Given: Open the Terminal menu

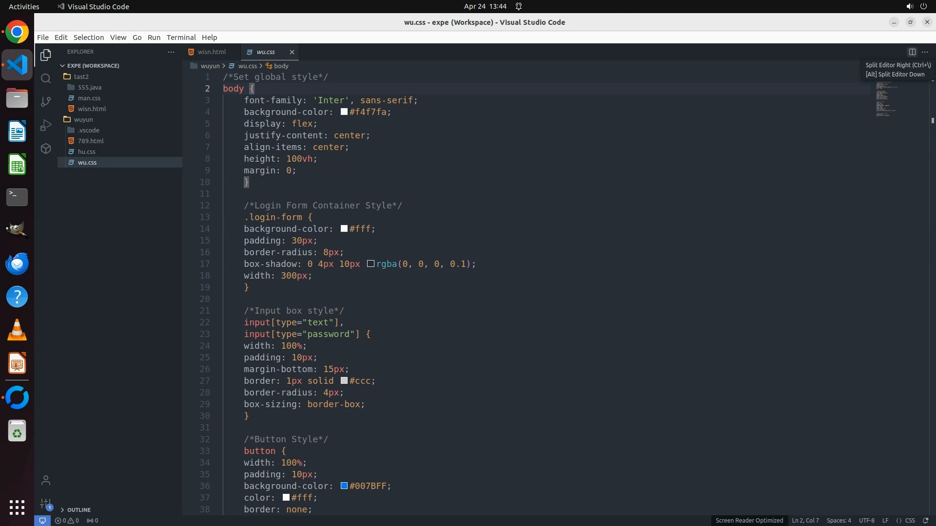Looking at the screenshot, I should pyautogui.click(x=181, y=37).
